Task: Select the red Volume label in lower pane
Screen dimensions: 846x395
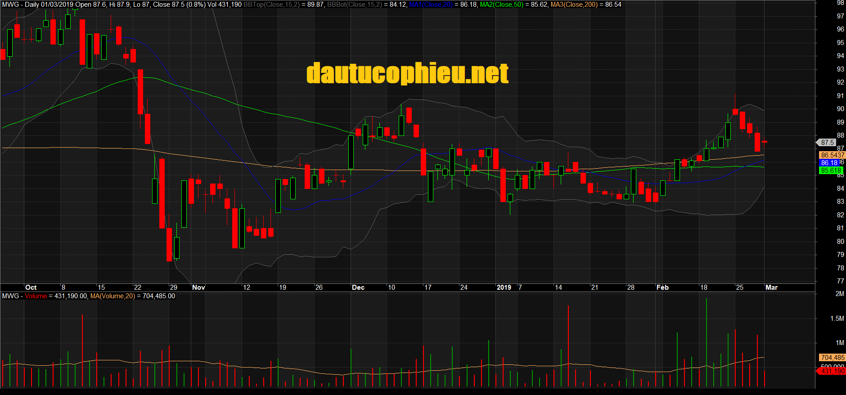Action: pyautogui.click(x=36, y=296)
